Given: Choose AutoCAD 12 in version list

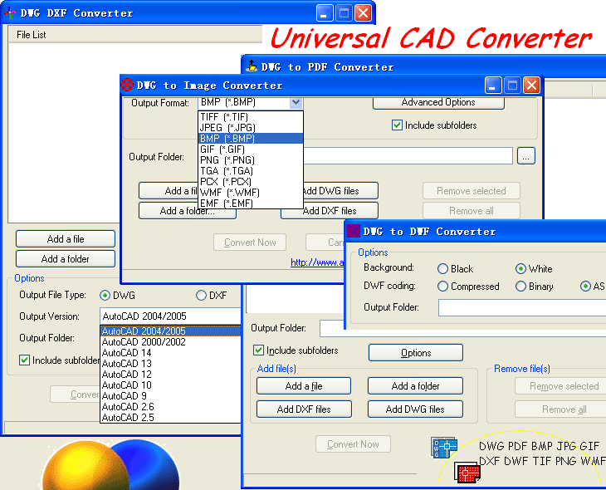Looking at the screenshot, I should point(170,375).
